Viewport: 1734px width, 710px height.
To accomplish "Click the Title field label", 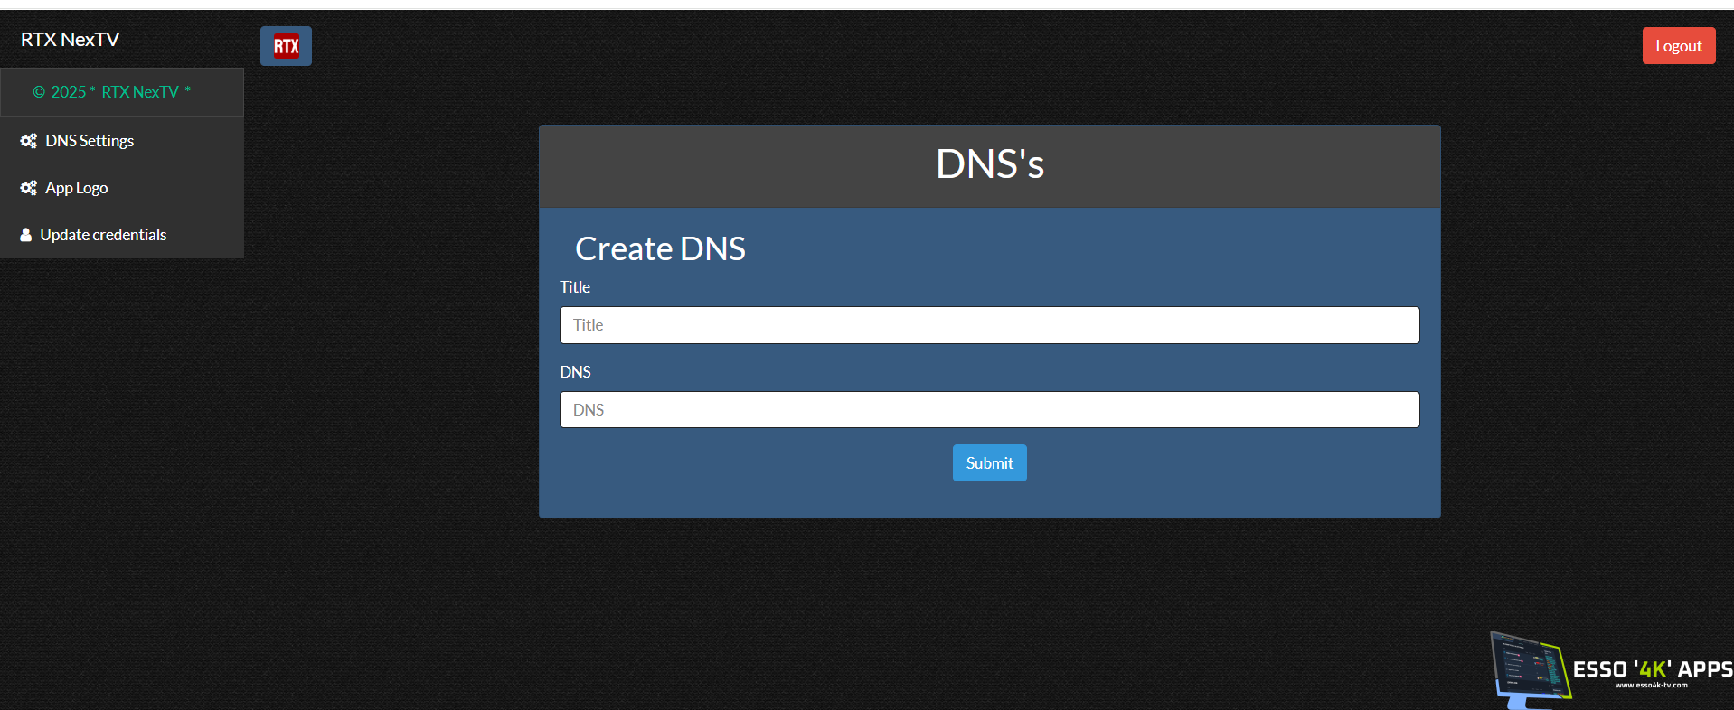I will coord(575,287).
